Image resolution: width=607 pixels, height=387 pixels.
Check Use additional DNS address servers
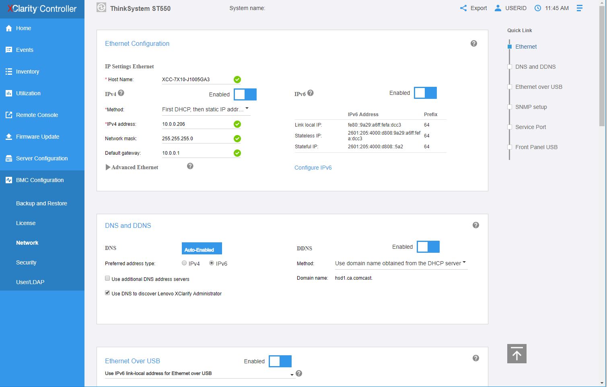[107, 278]
